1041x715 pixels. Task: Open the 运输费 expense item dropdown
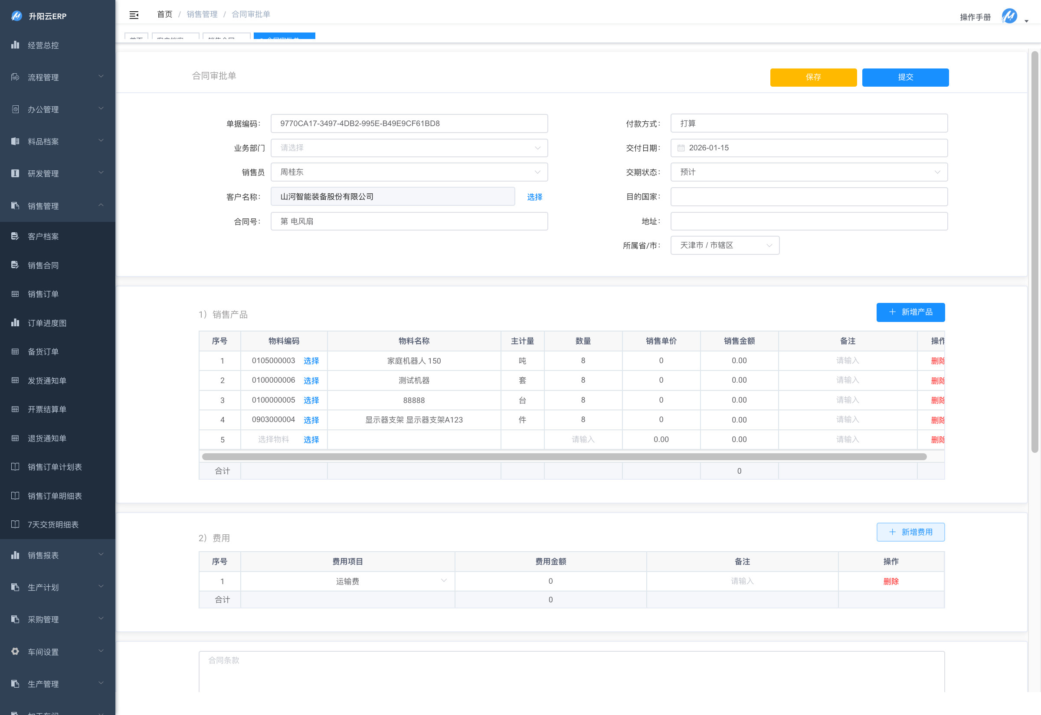click(347, 581)
